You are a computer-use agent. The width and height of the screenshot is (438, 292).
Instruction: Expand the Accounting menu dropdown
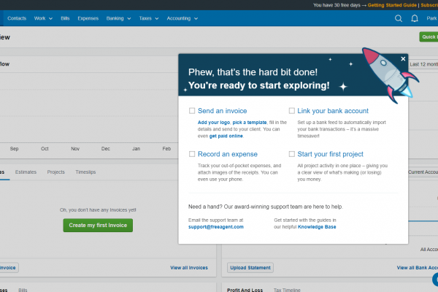[x=182, y=18]
